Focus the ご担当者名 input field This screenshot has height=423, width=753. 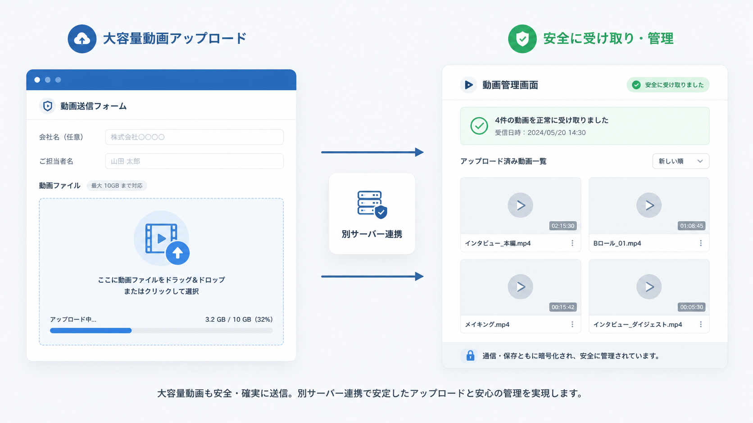[x=194, y=161]
